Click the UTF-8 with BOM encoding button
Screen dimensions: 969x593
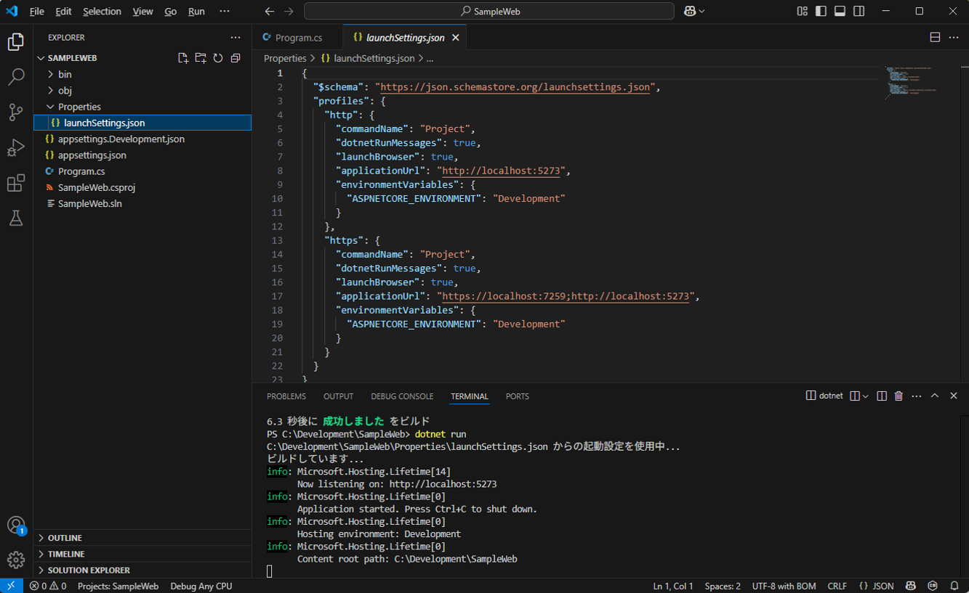coord(784,586)
